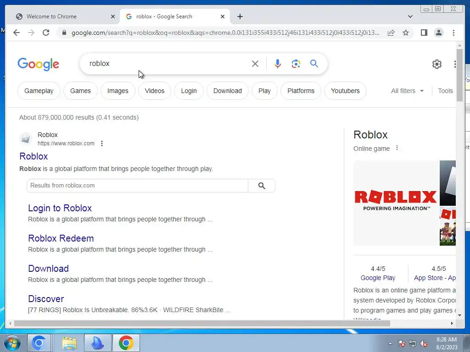The width and height of the screenshot is (470, 352).
Task: Submit search with magnifying glass icon
Action: [314, 63]
